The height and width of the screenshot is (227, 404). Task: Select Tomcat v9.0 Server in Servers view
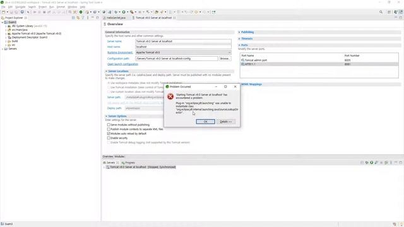click(x=141, y=167)
